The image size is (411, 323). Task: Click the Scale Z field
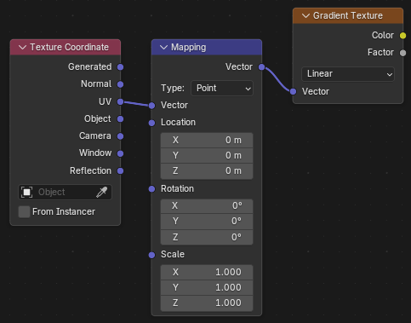(x=207, y=303)
